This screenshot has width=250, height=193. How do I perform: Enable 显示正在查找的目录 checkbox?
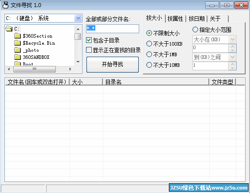89,50
